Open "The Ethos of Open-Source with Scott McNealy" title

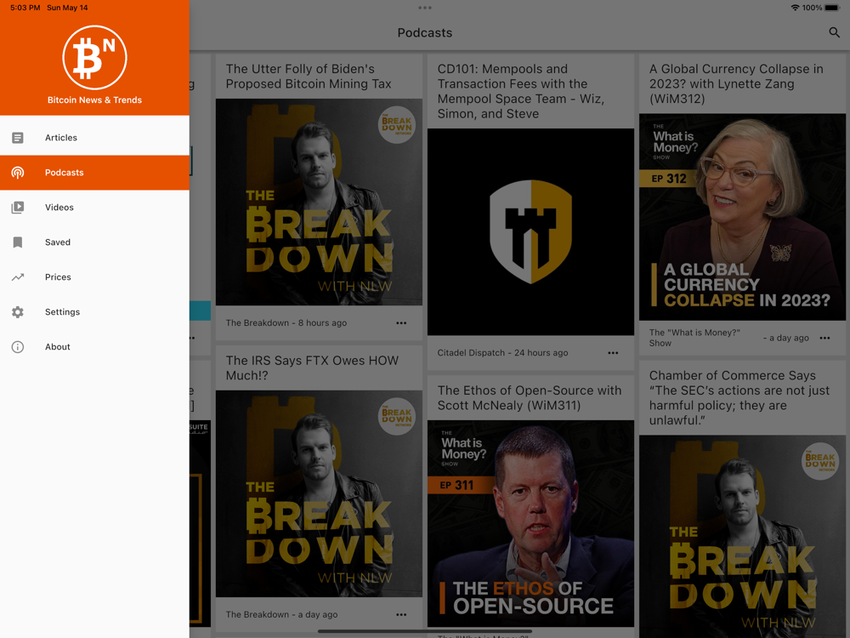(529, 397)
